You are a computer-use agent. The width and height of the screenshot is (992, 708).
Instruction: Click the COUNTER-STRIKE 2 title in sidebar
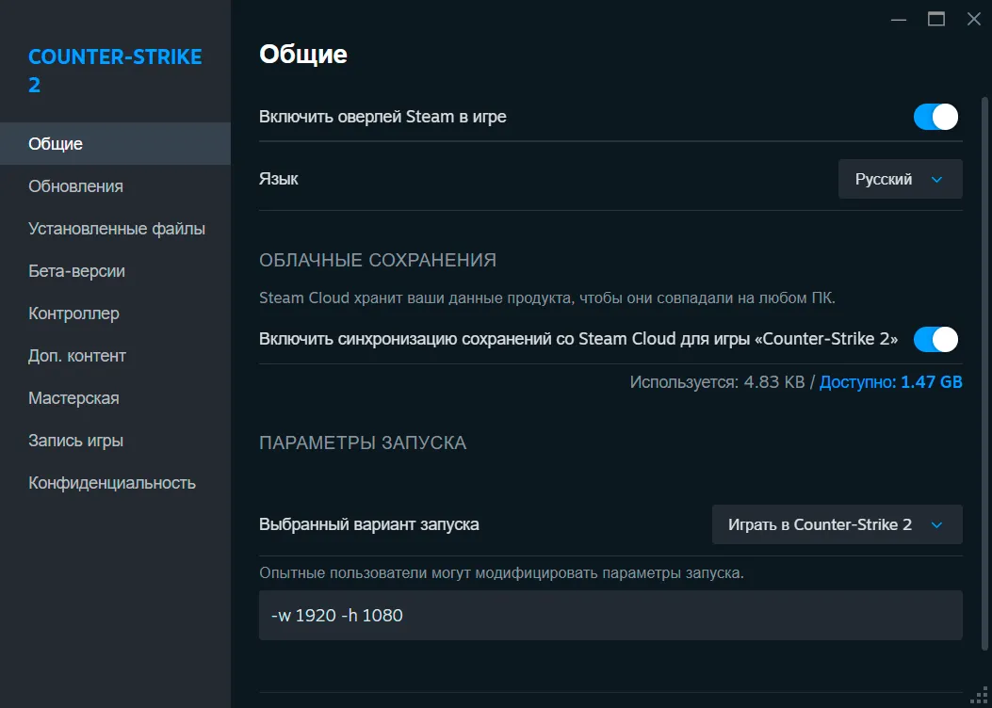[115, 71]
